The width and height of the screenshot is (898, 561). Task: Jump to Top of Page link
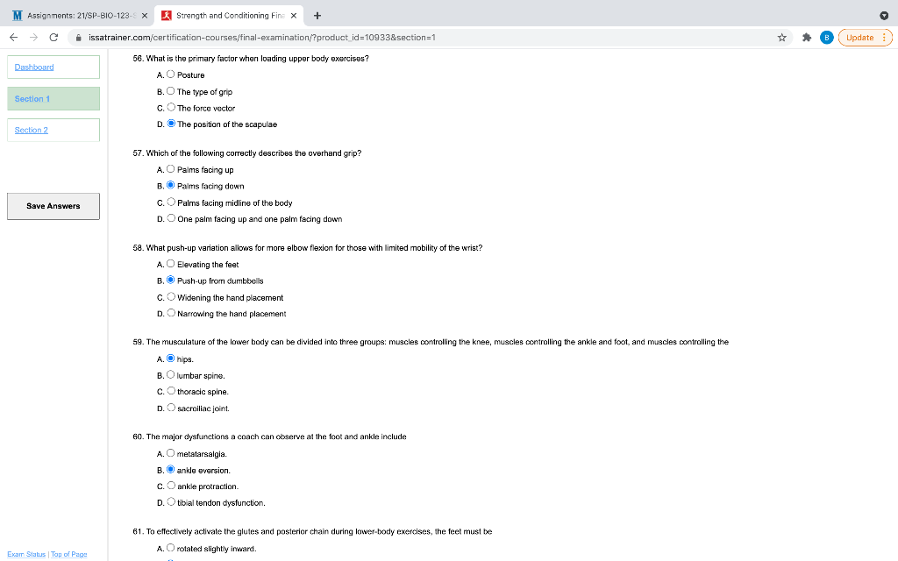(68, 554)
